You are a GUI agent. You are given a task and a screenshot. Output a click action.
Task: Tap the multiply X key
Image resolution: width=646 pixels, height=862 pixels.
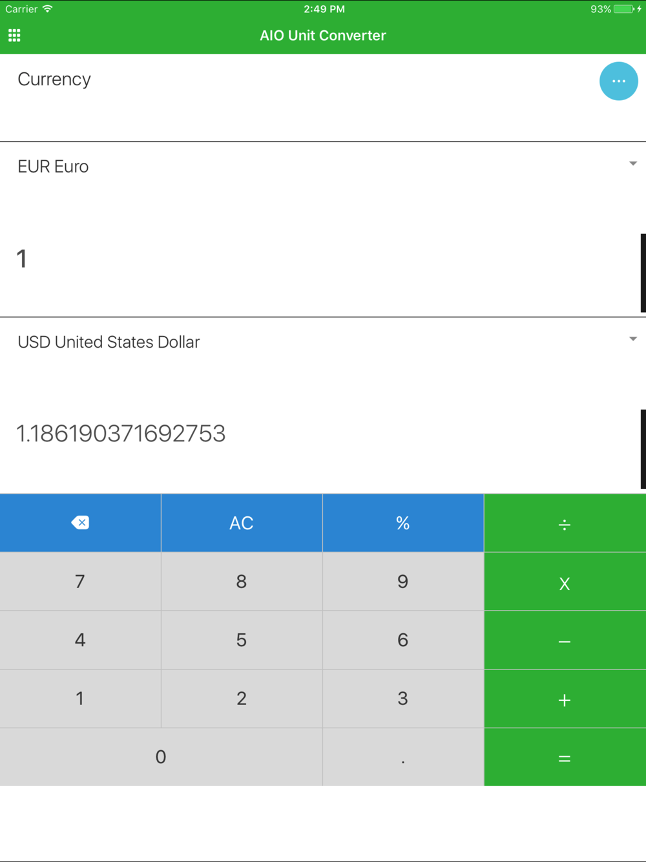click(x=565, y=582)
